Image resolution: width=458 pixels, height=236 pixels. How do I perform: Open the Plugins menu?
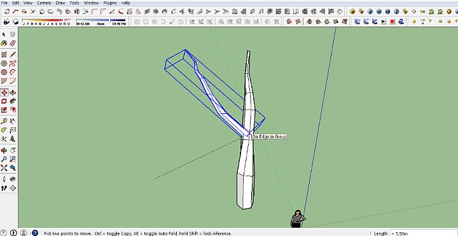point(110,3)
